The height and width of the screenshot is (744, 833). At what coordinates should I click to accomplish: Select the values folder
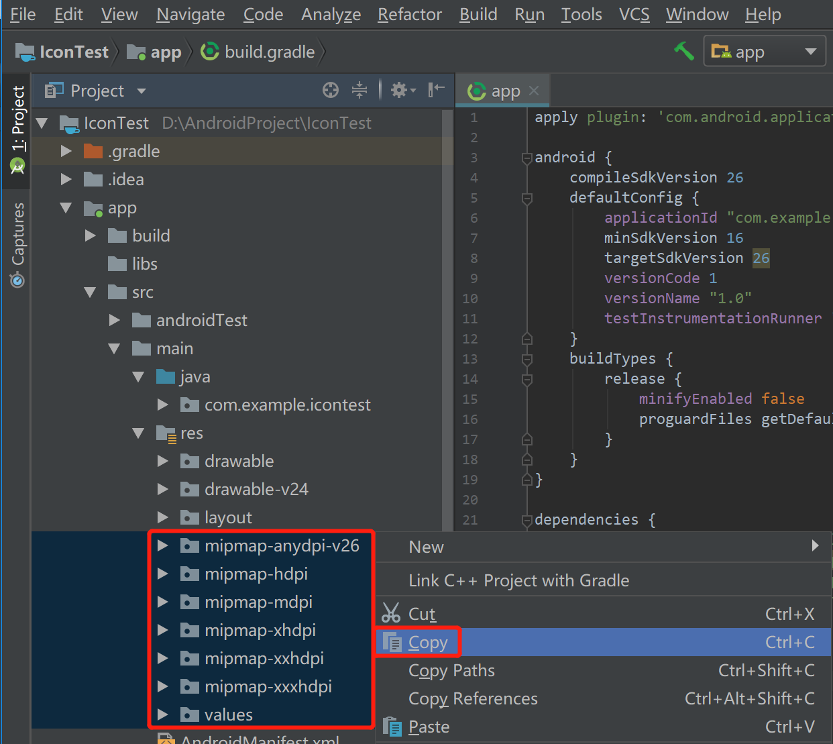pyautogui.click(x=229, y=714)
